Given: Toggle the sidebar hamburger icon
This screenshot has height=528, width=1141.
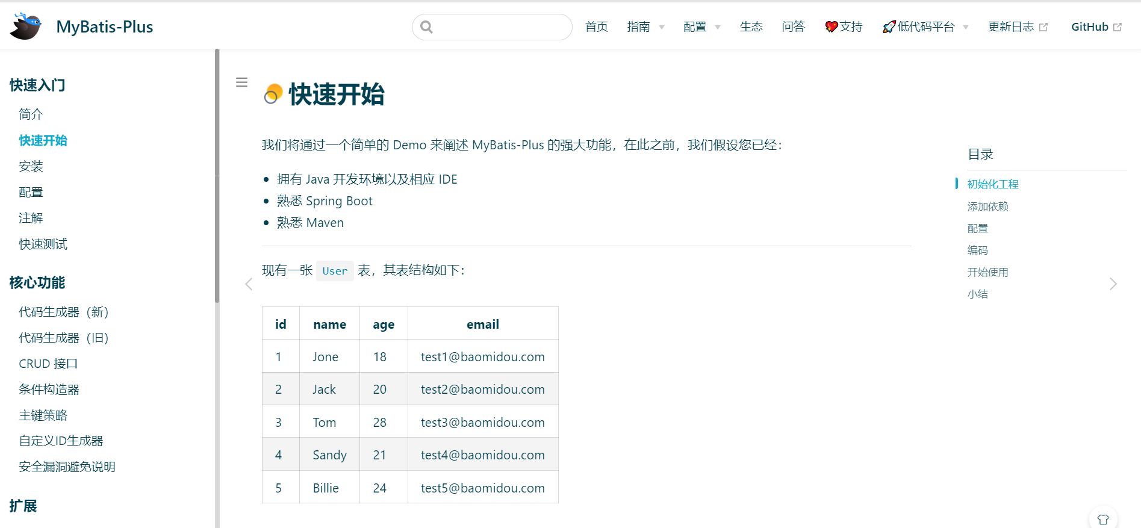Looking at the screenshot, I should (x=241, y=82).
